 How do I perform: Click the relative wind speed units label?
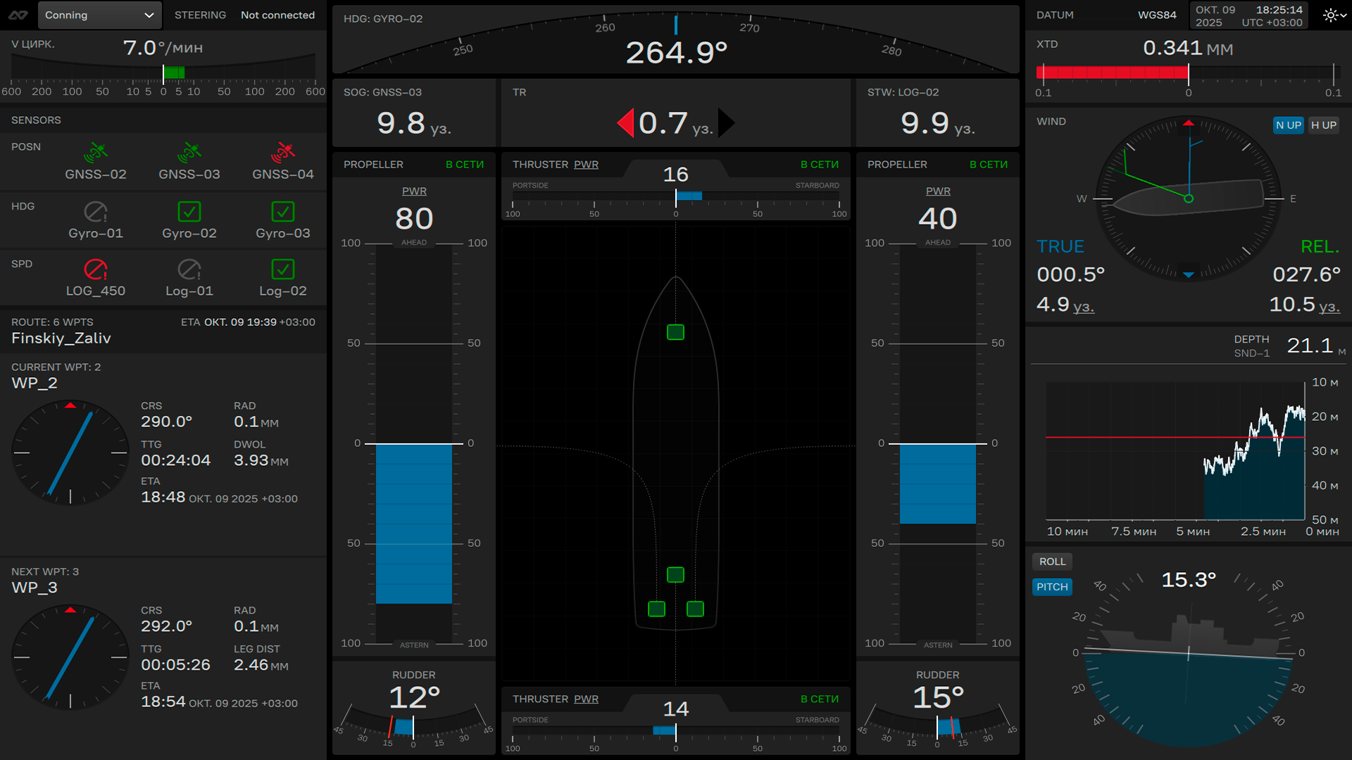1329,307
